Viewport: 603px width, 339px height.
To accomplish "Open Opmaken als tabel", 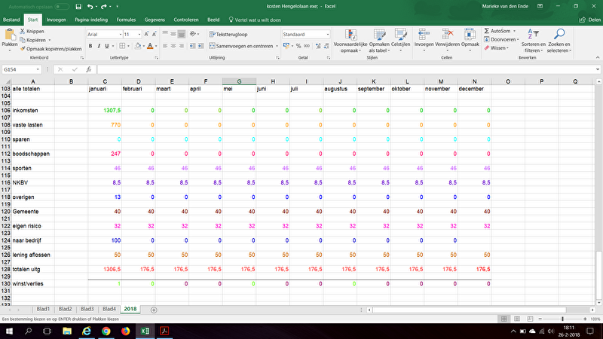I will pos(379,41).
